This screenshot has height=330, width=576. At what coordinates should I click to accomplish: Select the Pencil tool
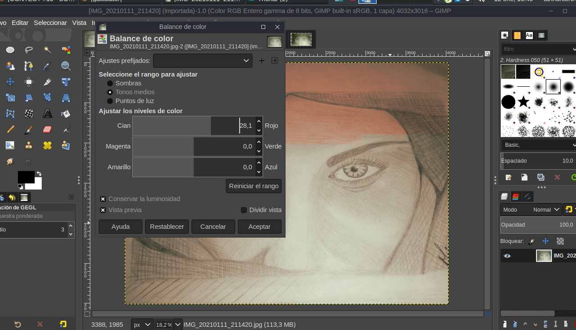(x=10, y=129)
